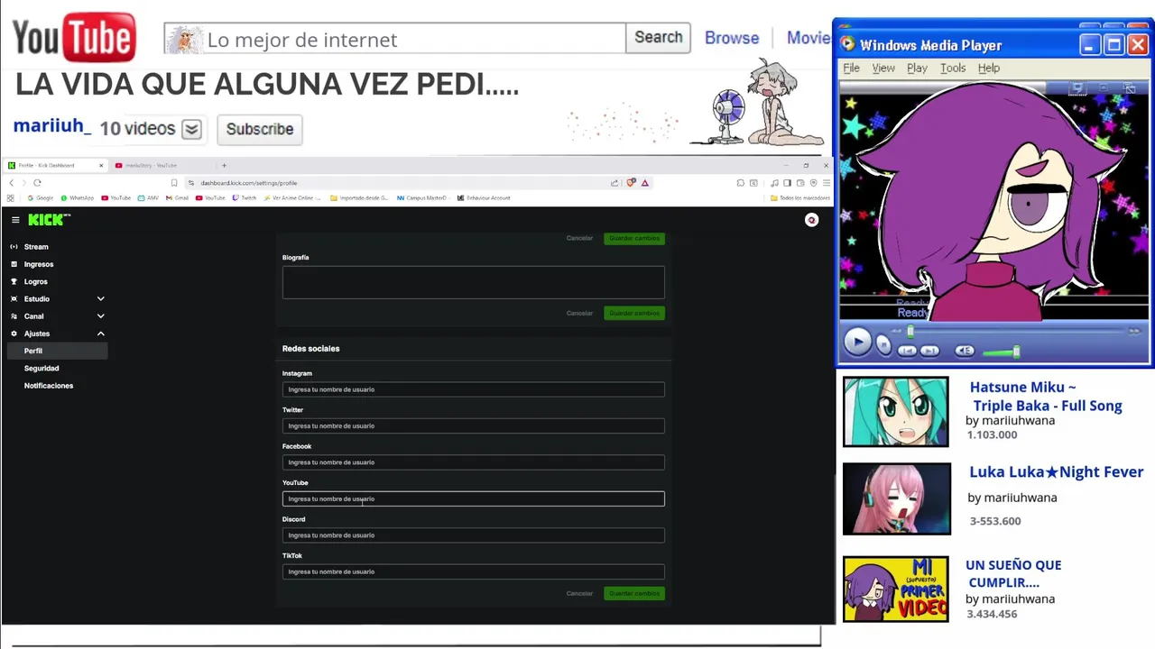Click the Windows Media Player title bar icon

coord(846,45)
